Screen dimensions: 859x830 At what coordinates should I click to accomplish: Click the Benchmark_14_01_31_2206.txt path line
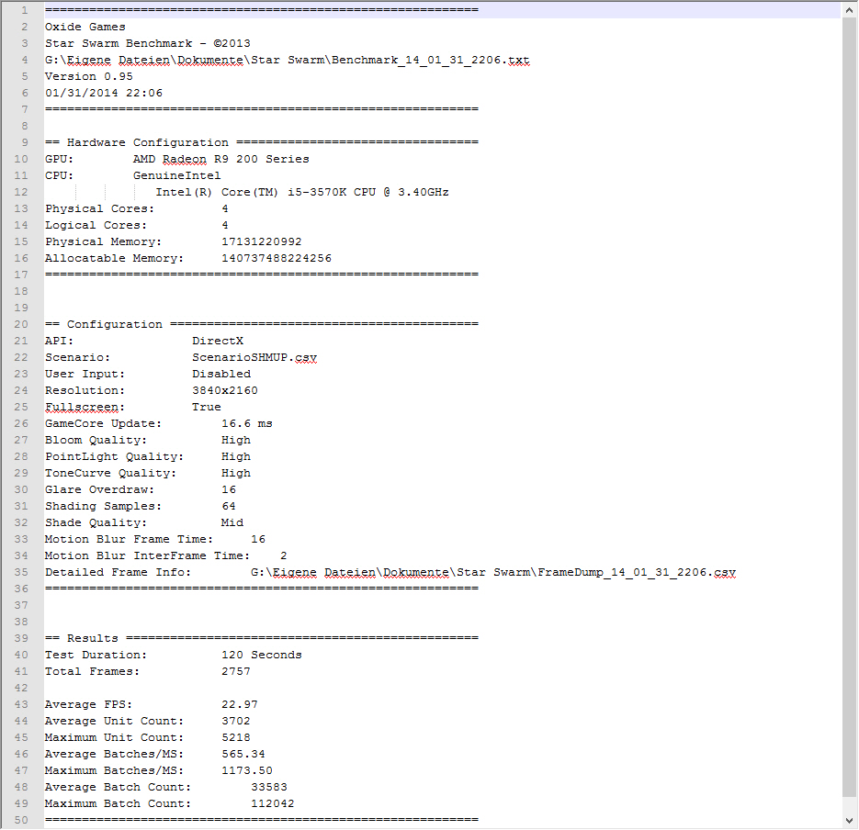click(x=287, y=61)
